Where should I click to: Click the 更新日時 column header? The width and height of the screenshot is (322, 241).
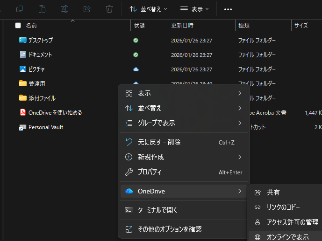tap(182, 26)
